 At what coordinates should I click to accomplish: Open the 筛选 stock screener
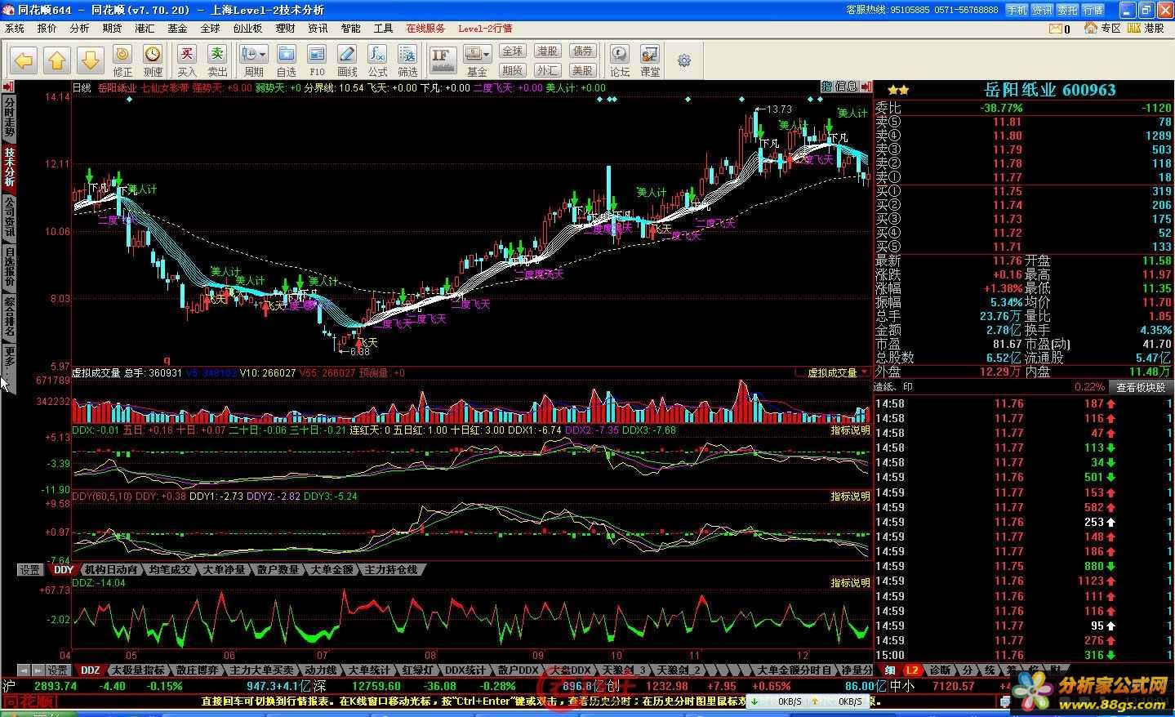(x=407, y=61)
